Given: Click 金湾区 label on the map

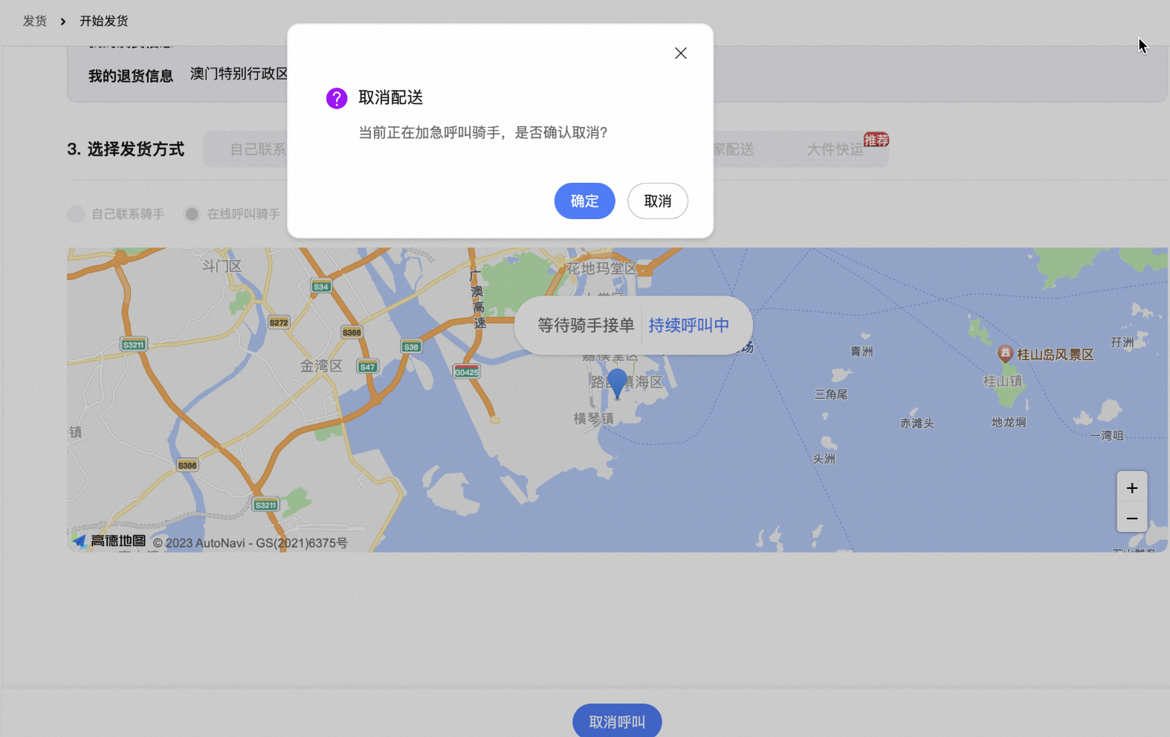Looking at the screenshot, I should (x=321, y=366).
